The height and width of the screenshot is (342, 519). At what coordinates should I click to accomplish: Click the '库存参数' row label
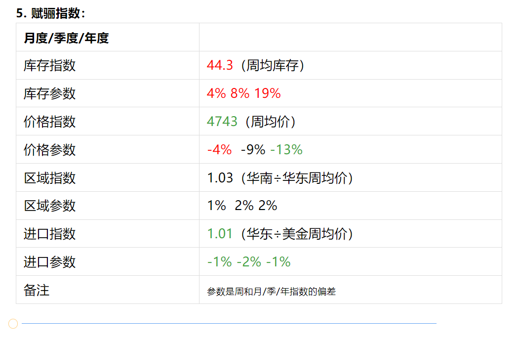pos(50,93)
